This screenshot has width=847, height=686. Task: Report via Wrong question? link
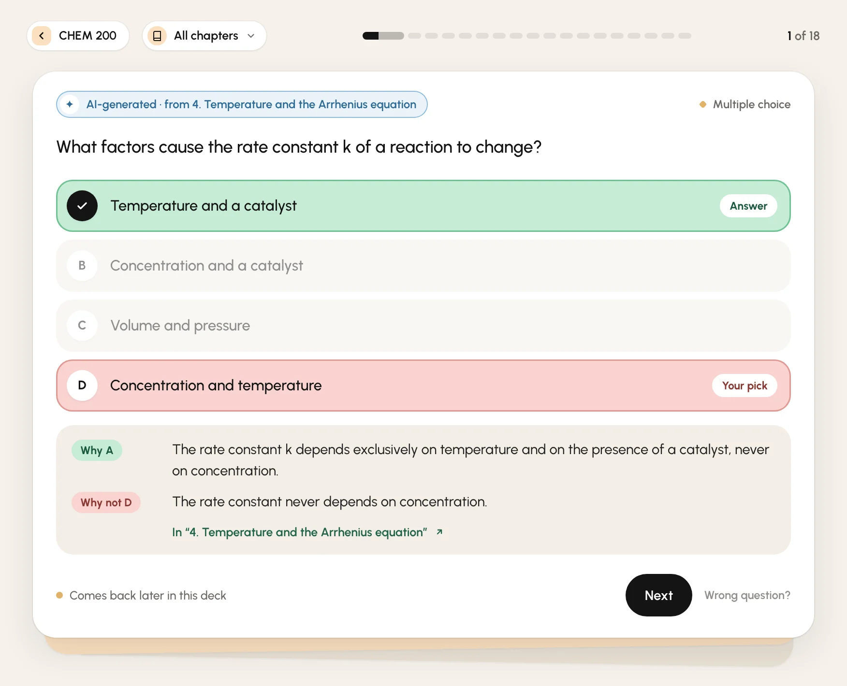[x=747, y=595]
